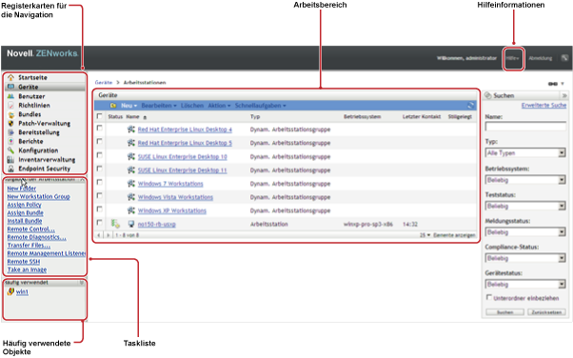Click the Richtlinien policy icon
The width and height of the screenshot is (573, 358).
tap(11, 106)
